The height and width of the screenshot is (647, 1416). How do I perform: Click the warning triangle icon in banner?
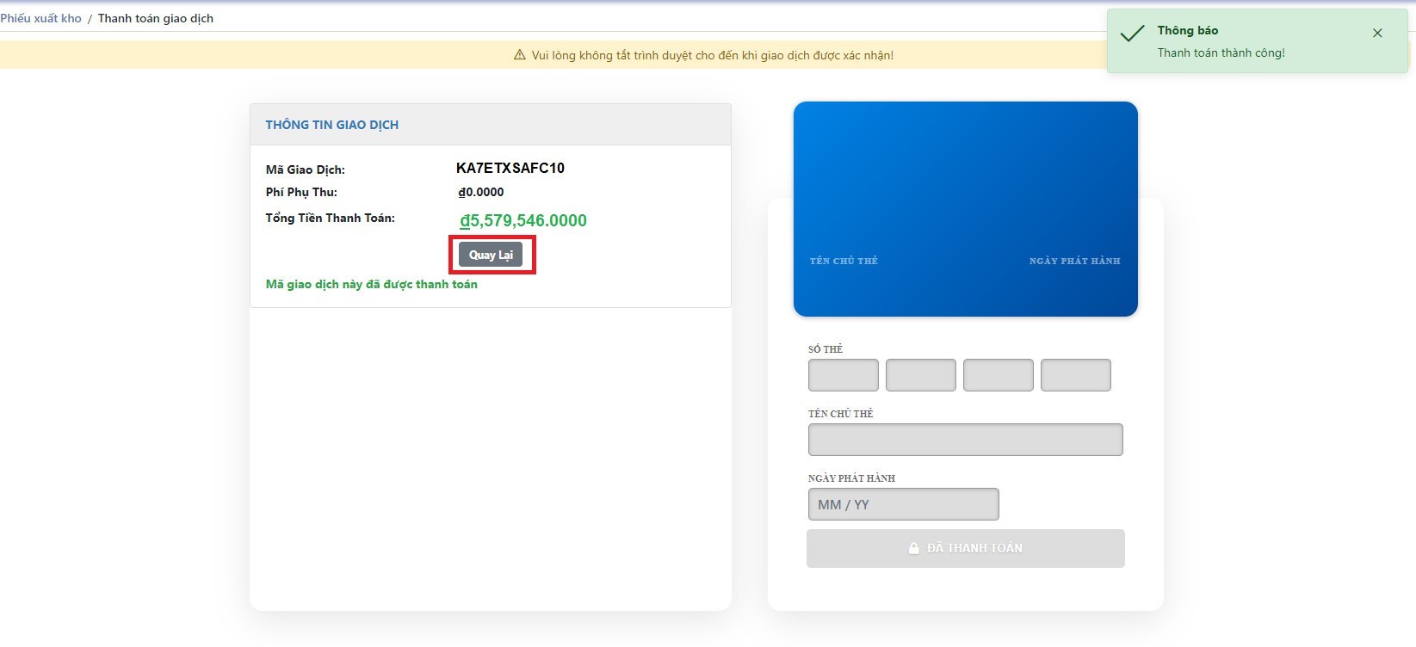click(x=519, y=55)
